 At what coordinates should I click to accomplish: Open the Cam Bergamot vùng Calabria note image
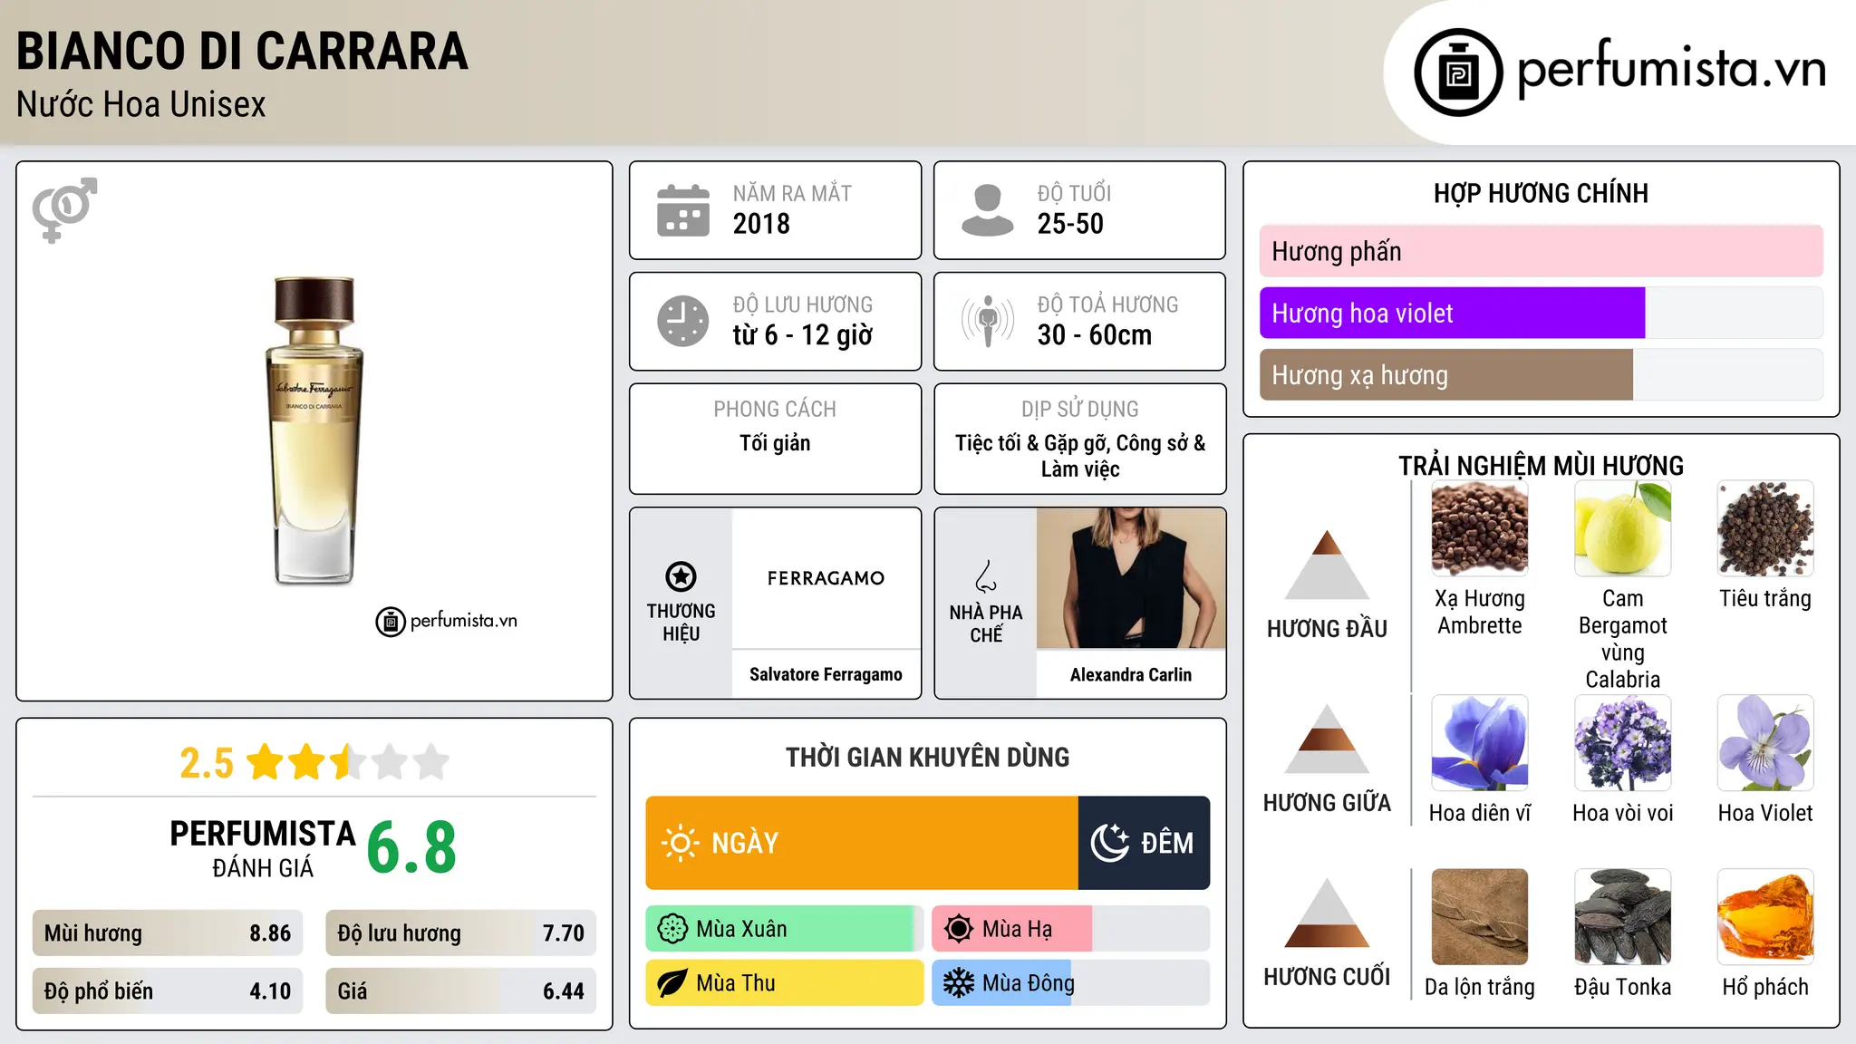pyautogui.click(x=1623, y=528)
